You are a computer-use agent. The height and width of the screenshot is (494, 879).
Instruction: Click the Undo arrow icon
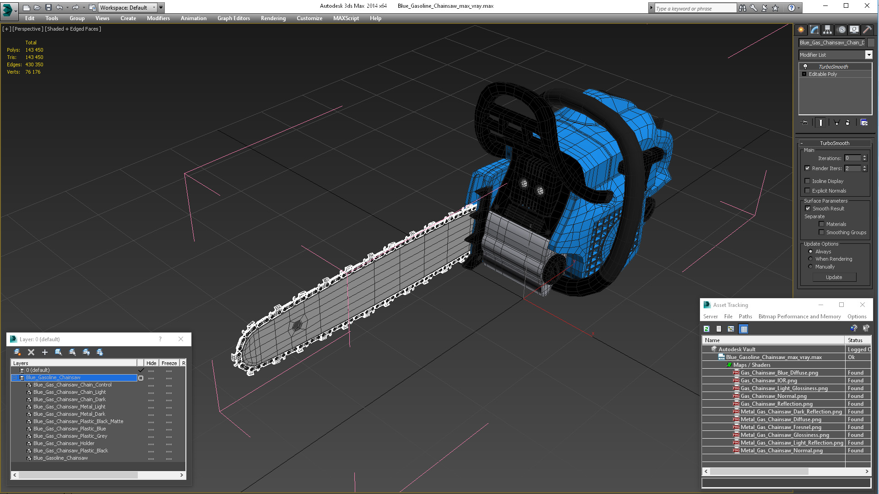59,7
